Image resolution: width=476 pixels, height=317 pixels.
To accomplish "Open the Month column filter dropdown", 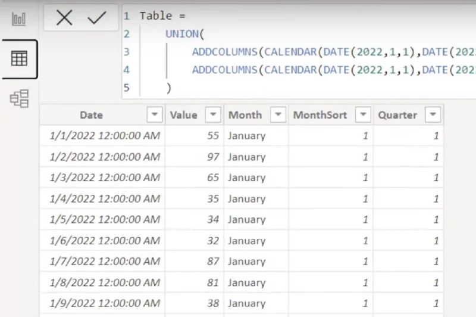I will click(278, 114).
